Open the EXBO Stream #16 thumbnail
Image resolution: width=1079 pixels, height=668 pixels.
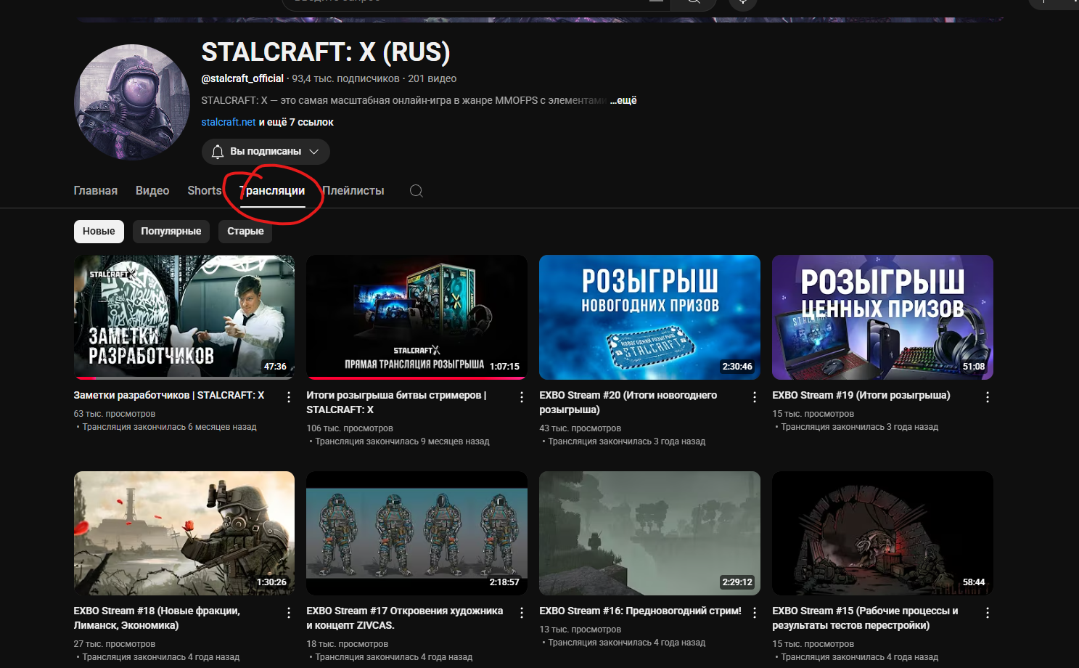[x=649, y=534]
